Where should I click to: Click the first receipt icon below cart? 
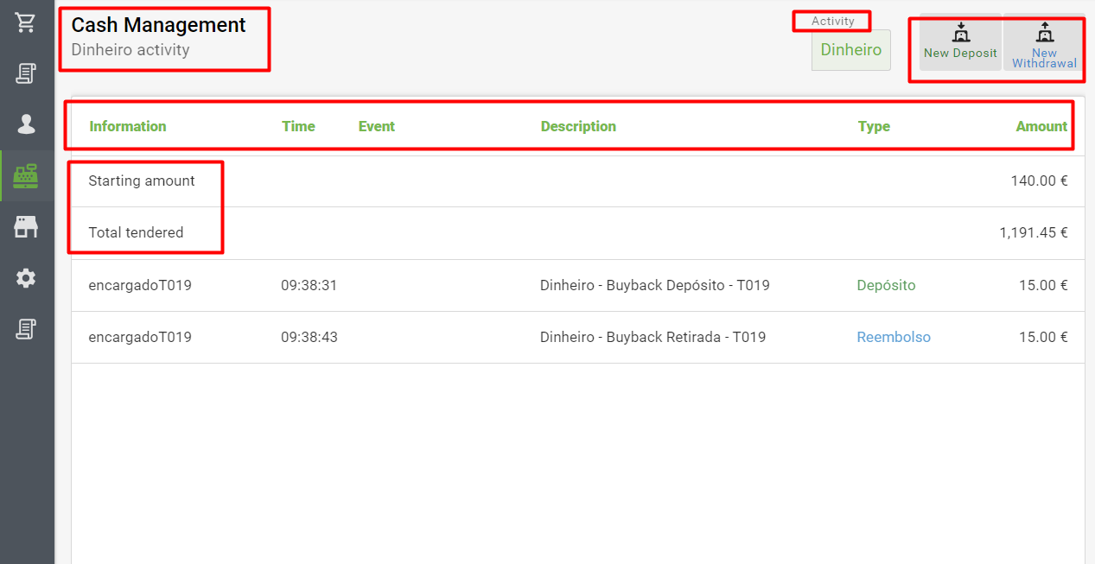pyautogui.click(x=26, y=73)
